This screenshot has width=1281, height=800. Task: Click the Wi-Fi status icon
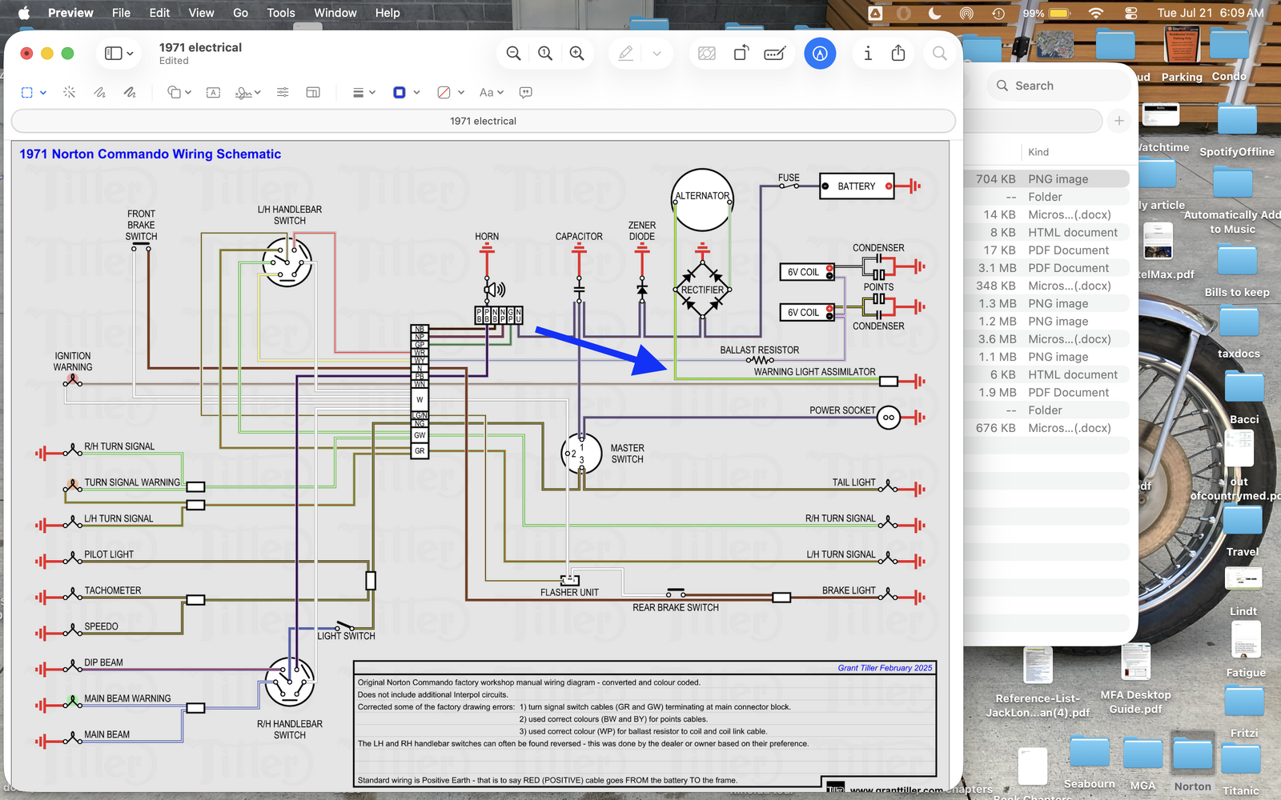pos(1096,13)
